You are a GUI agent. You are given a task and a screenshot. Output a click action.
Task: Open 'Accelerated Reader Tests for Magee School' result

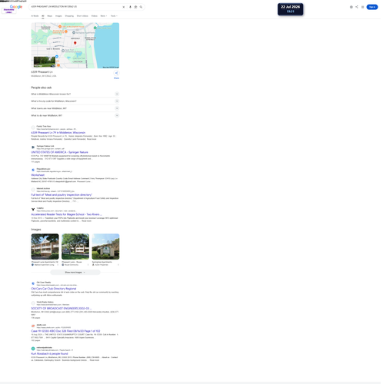[x=66, y=214]
